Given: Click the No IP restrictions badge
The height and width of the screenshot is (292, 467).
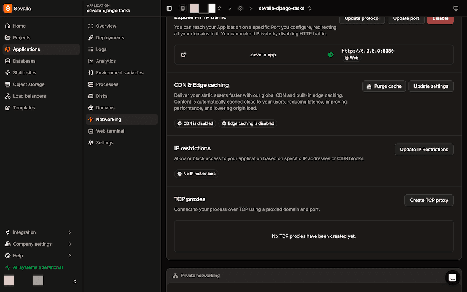Looking at the screenshot, I should [196, 174].
